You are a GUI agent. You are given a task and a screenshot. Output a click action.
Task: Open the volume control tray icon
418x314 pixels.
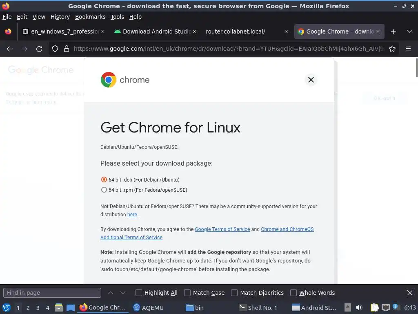(x=359, y=307)
